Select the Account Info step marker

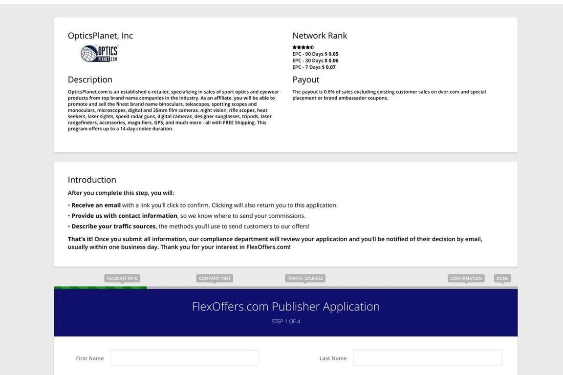coord(122,278)
